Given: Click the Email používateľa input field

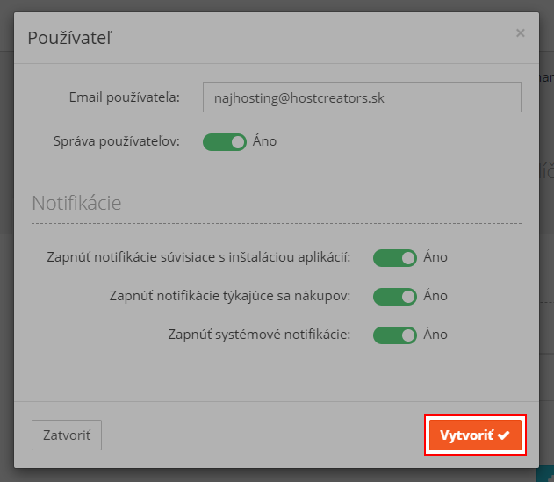Looking at the screenshot, I should tap(362, 97).
